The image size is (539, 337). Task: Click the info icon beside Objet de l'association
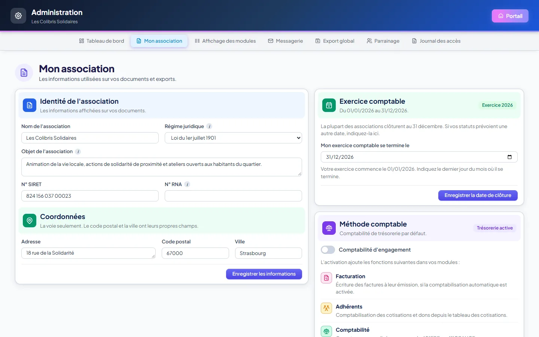coord(78,152)
